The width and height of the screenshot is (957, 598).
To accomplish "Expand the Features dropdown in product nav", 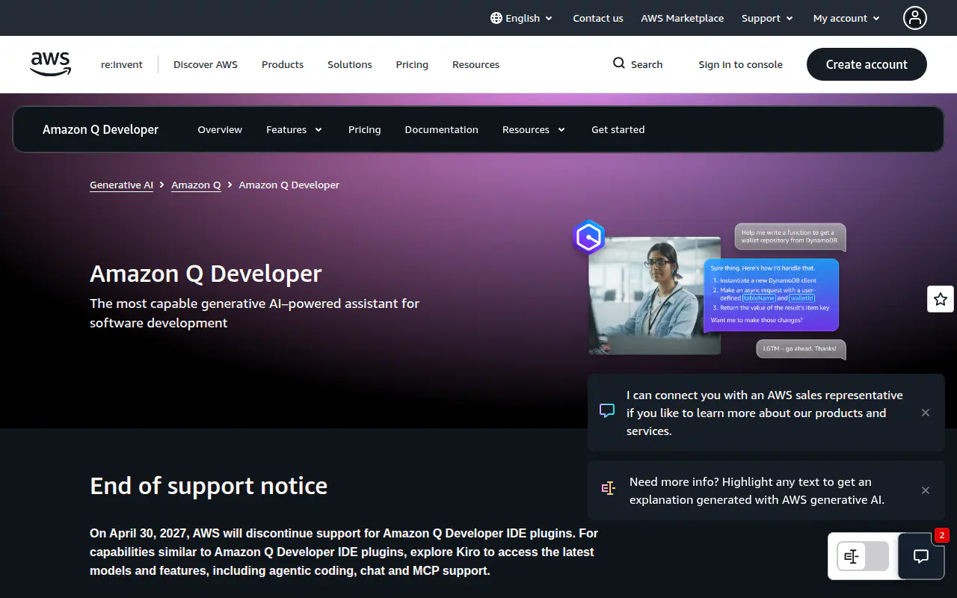I will [x=294, y=129].
